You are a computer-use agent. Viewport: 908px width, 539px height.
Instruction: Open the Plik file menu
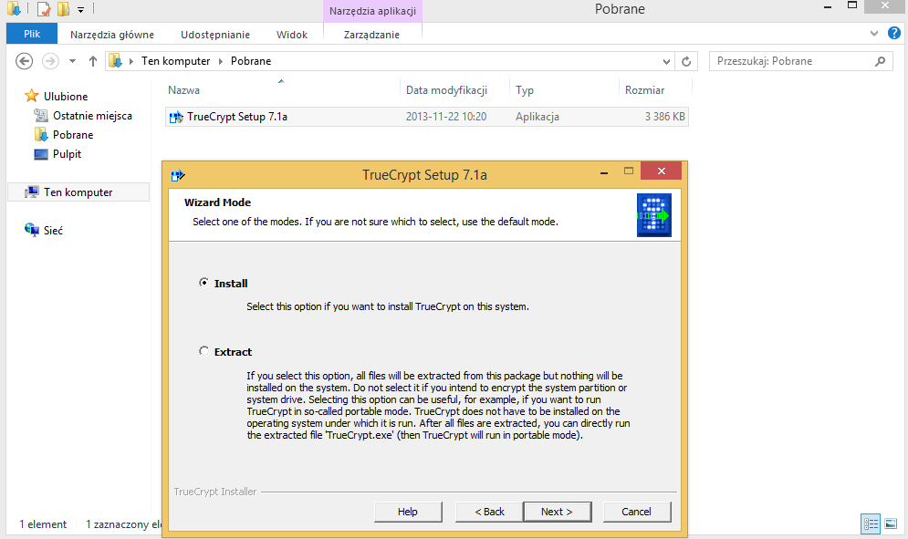coord(32,34)
